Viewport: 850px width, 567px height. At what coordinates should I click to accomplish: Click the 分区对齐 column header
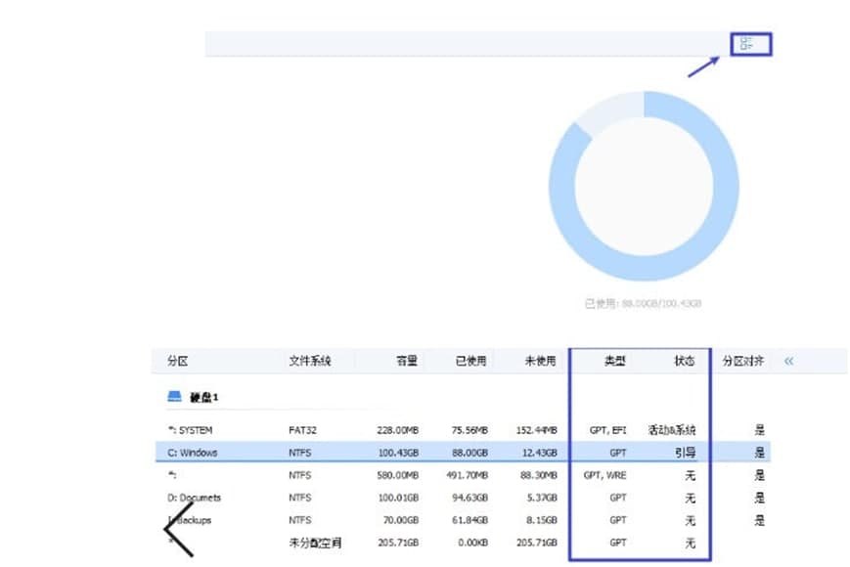[742, 361]
